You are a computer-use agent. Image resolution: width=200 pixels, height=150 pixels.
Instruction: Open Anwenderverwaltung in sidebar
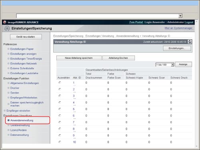pos(22,120)
